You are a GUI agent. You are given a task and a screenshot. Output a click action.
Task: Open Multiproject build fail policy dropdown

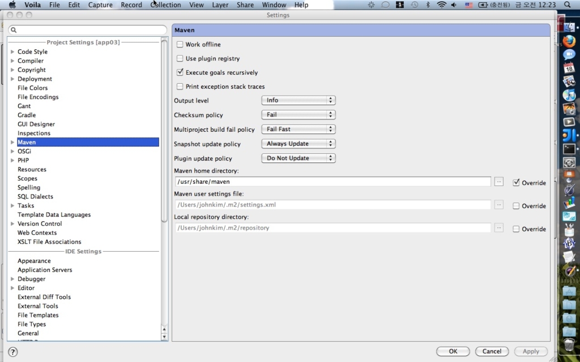(x=298, y=129)
